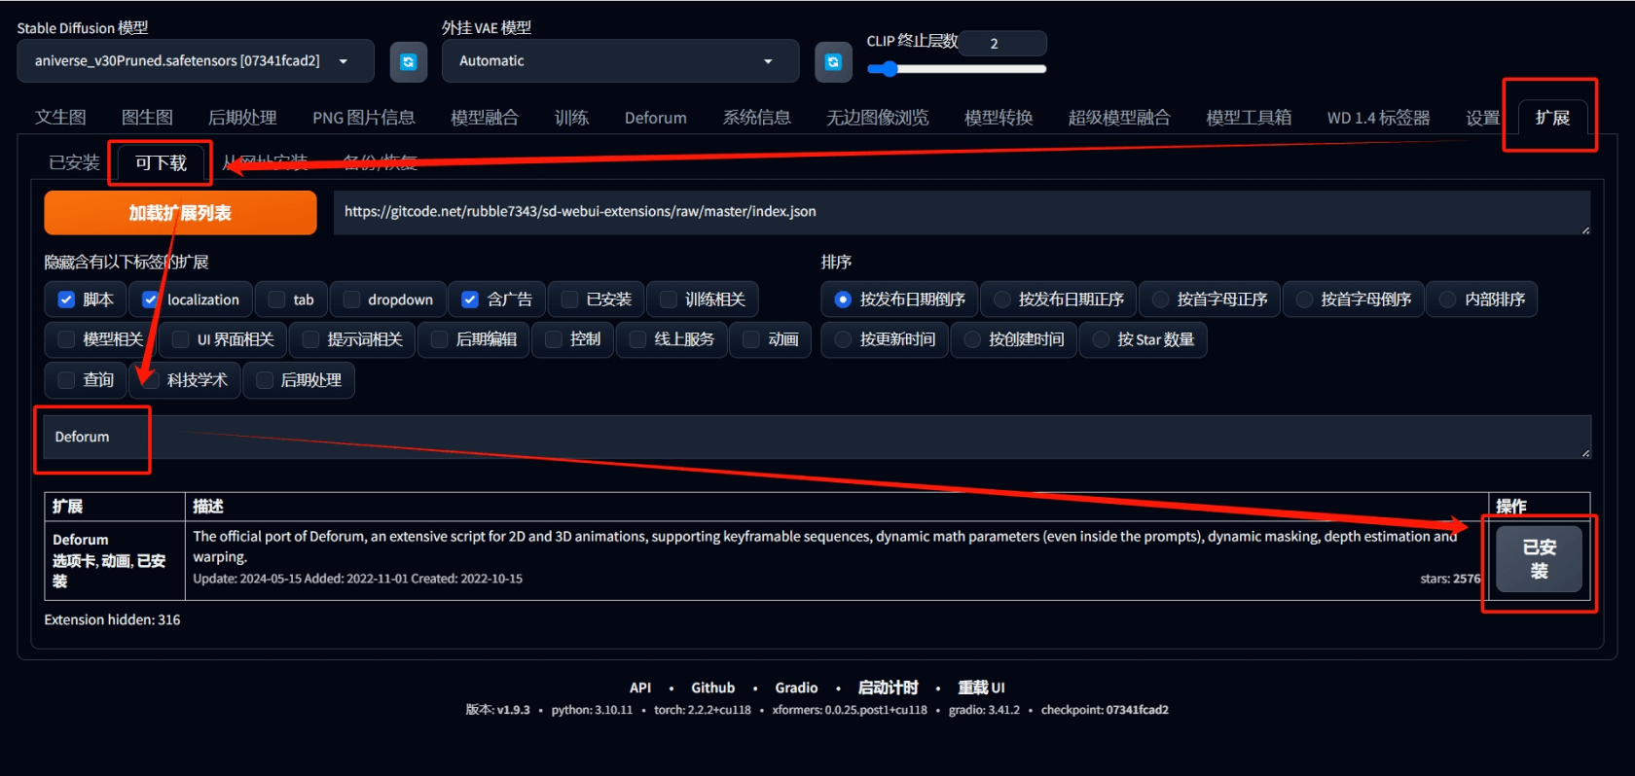The width and height of the screenshot is (1635, 776).
Task: Check the 后期处理 tag filter checkbox
Action: pyautogui.click(x=264, y=380)
